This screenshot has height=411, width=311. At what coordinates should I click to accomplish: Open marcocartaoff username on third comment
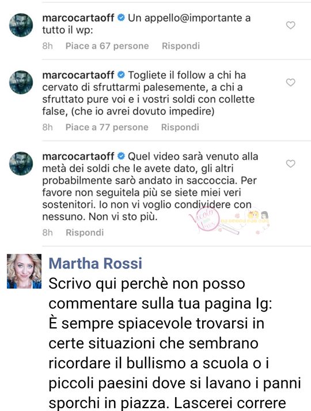click(78, 156)
